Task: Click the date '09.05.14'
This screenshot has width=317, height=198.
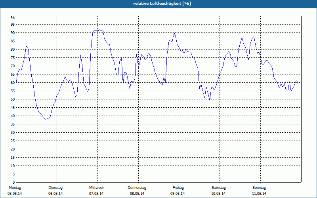Action: click(x=178, y=194)
